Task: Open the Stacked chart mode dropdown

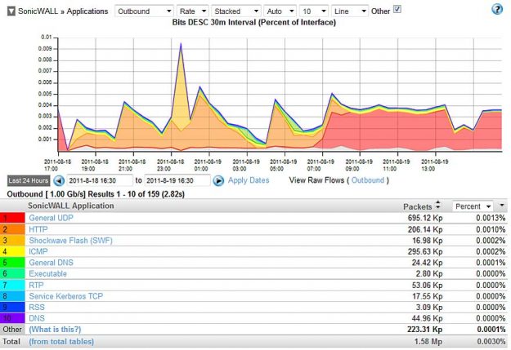Action: [235, 11]
